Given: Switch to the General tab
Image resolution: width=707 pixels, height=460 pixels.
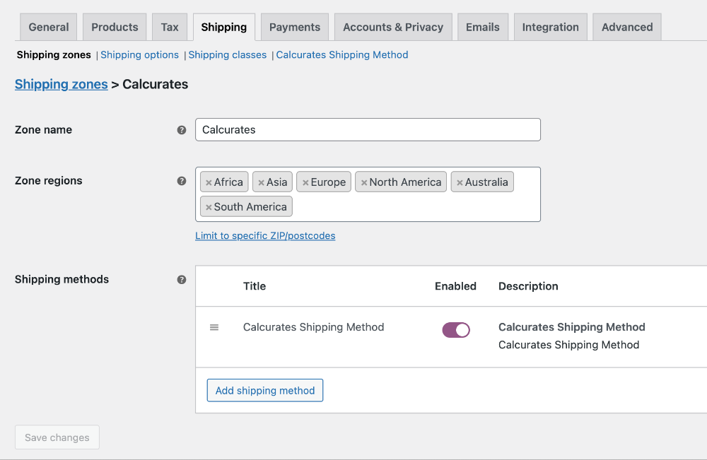Looking at the screenshot, I should tap(49, 27).
